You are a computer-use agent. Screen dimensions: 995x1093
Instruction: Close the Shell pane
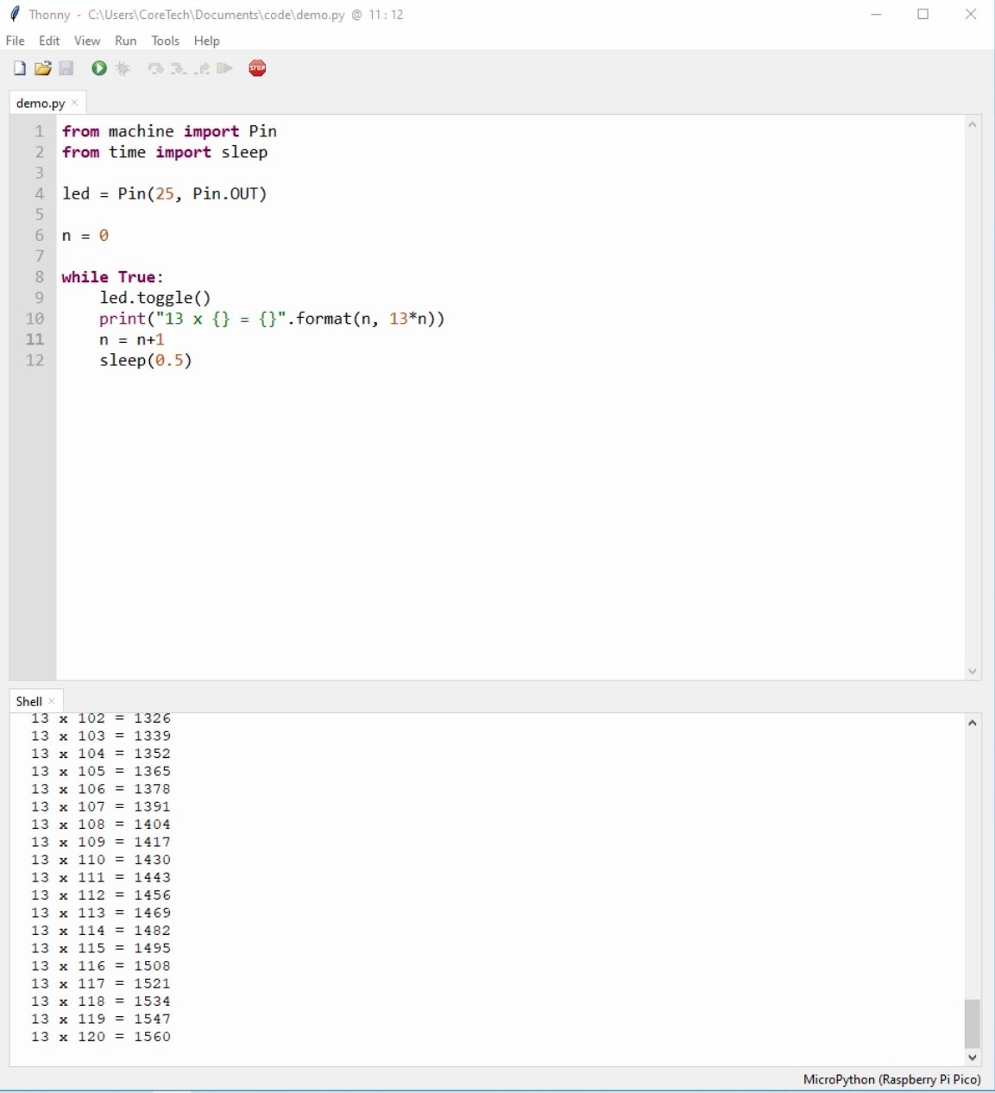point(52,700)
